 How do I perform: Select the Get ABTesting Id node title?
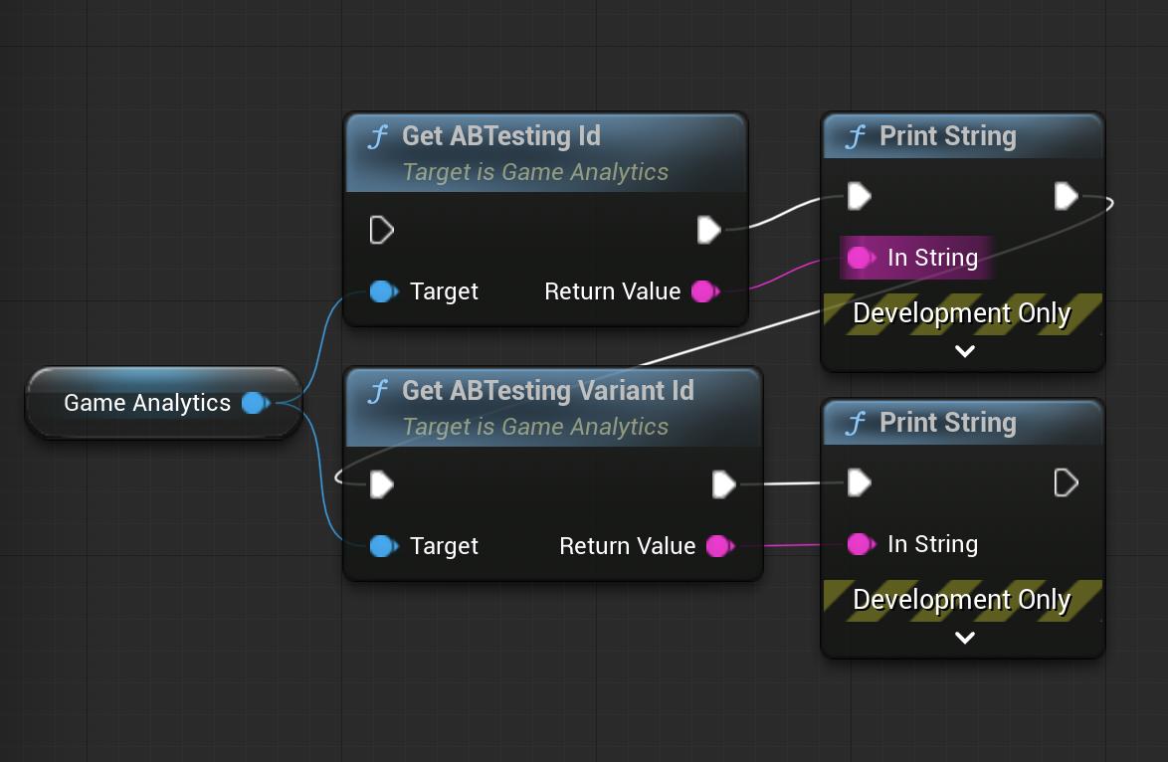(x=500, y=136)
